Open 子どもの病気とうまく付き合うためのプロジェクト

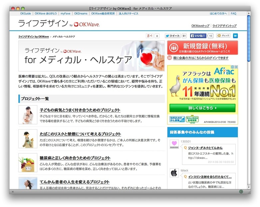coord(80,110)
